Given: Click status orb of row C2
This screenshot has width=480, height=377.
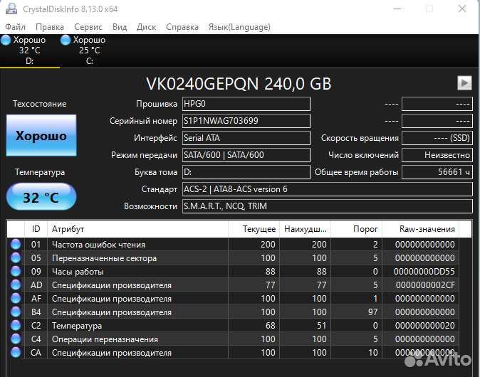Looking at the screenshot, I should point(16,325).
